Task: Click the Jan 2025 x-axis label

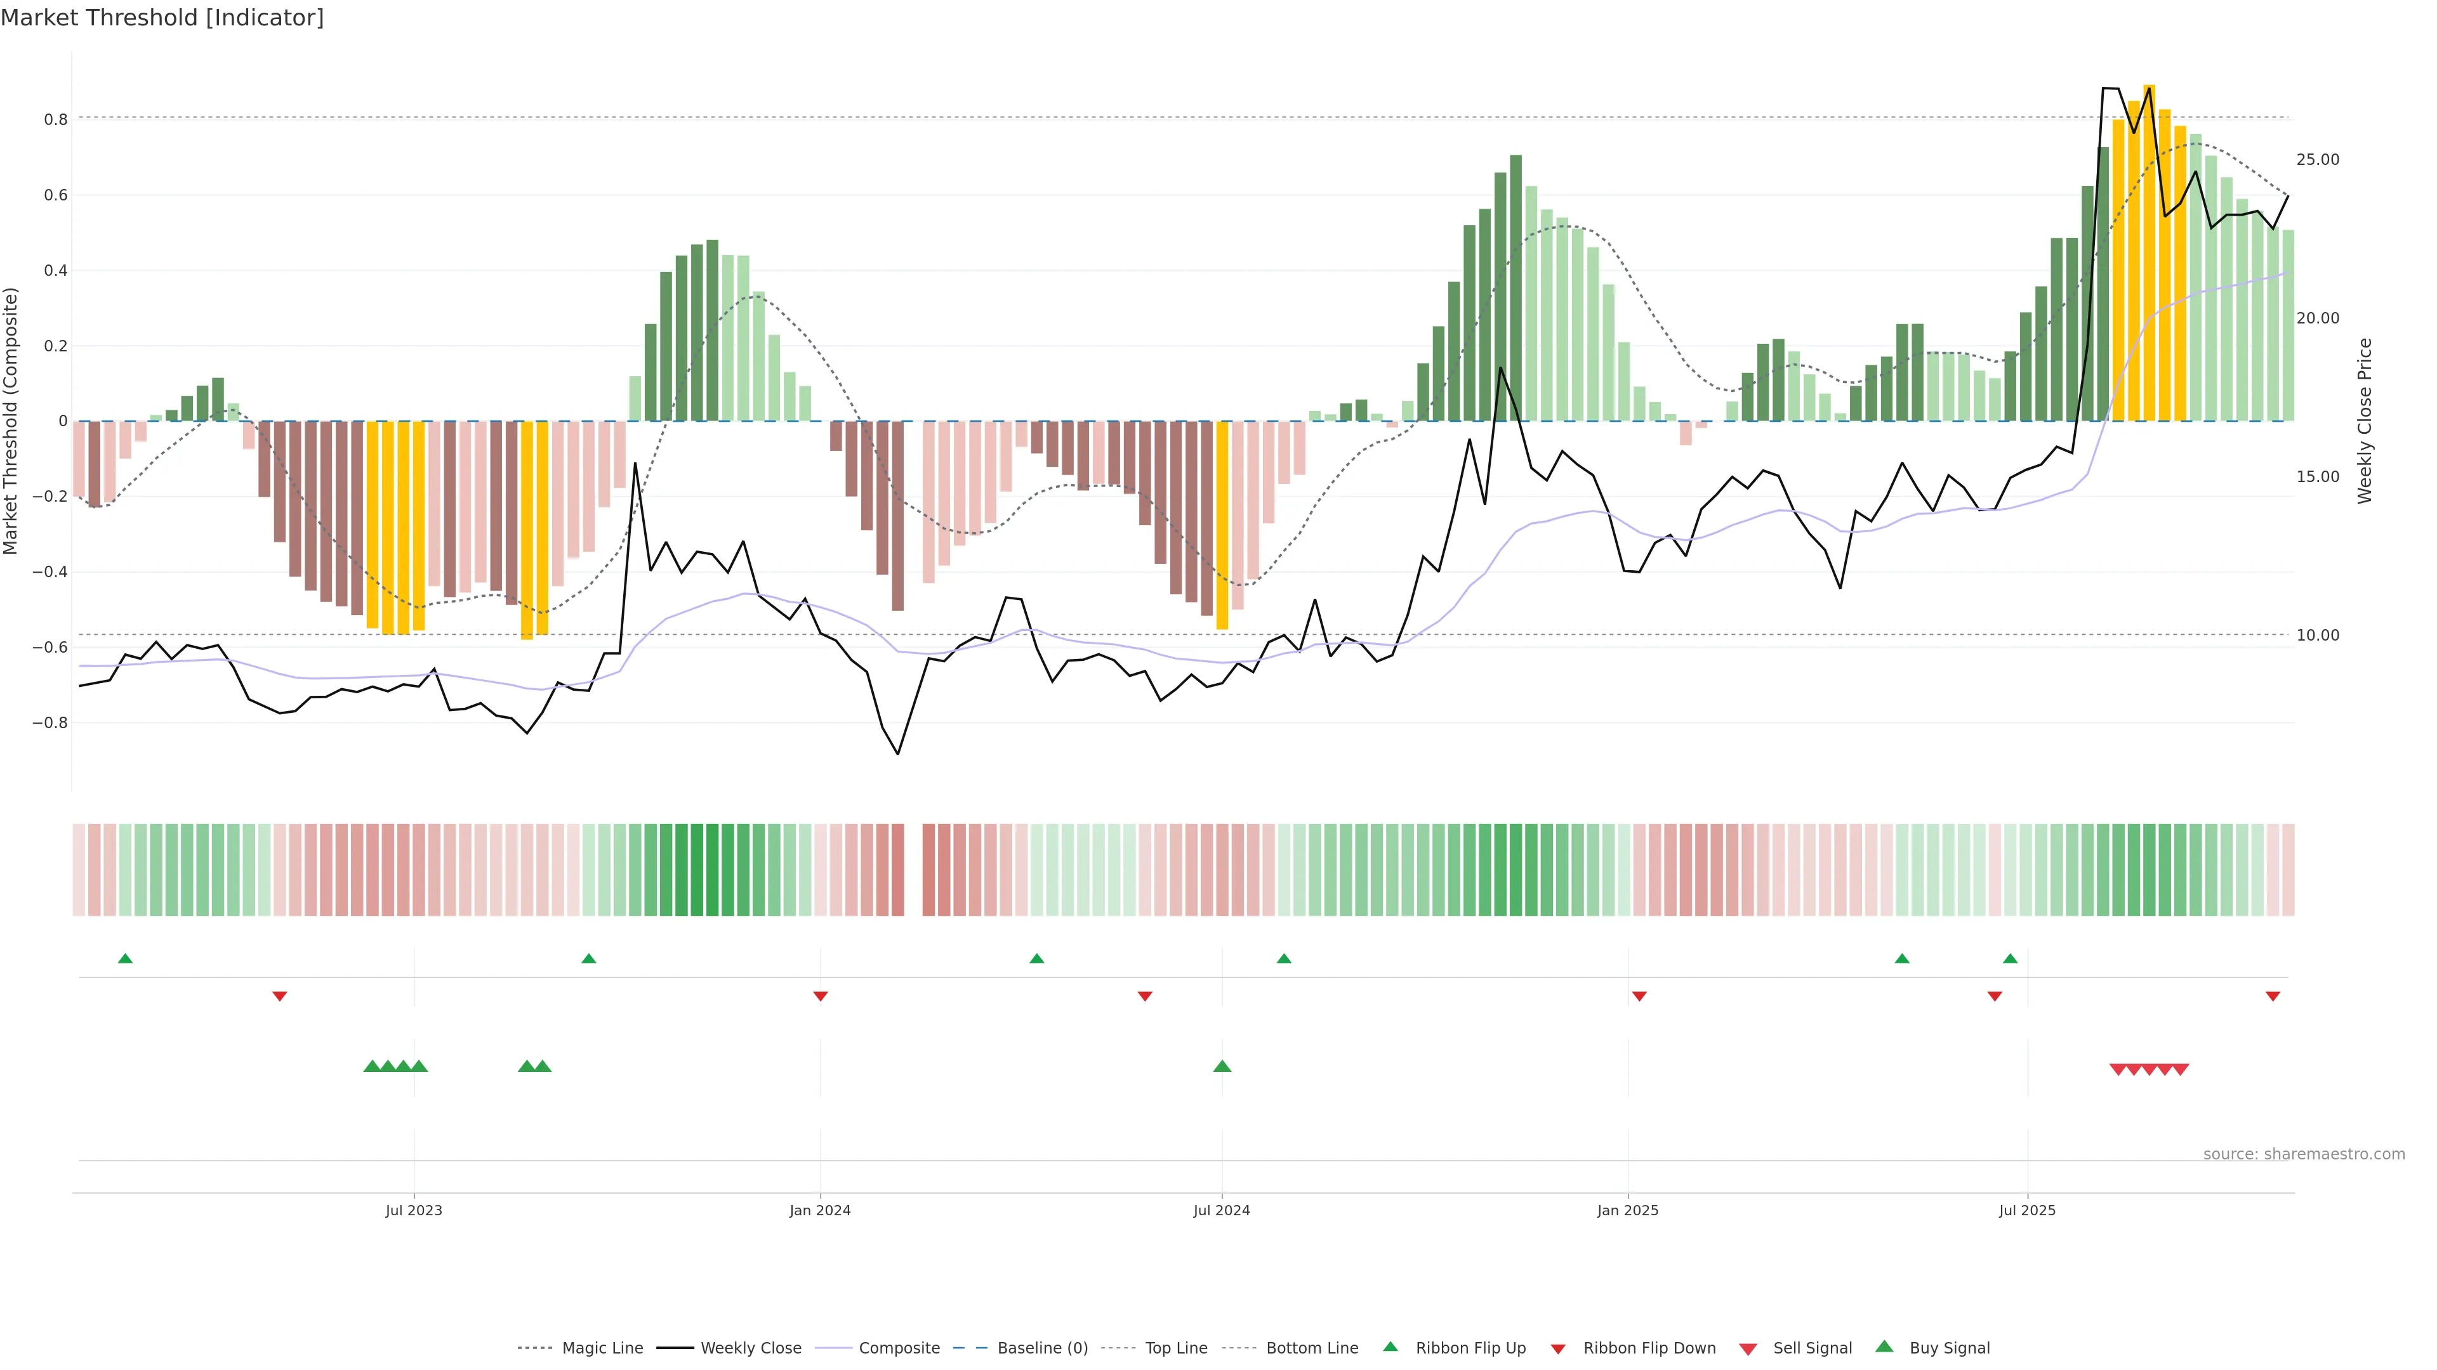Action: click(1627, 1210)
